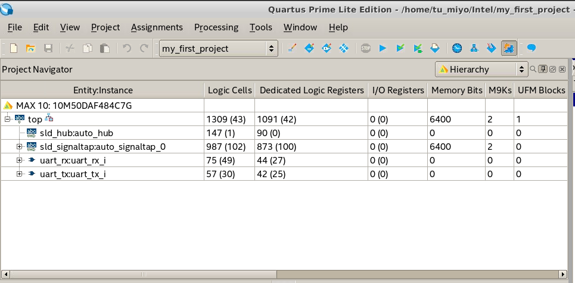This screenshot has height=283, width=575.
Task: Open the Programmer icon
Action: [x=492, y=48]
